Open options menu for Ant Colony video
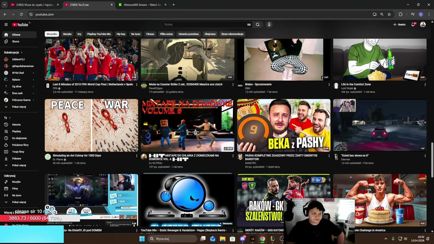Image resolution: width=434 pixels, height=244 pixels. click(x=137, y=156)
